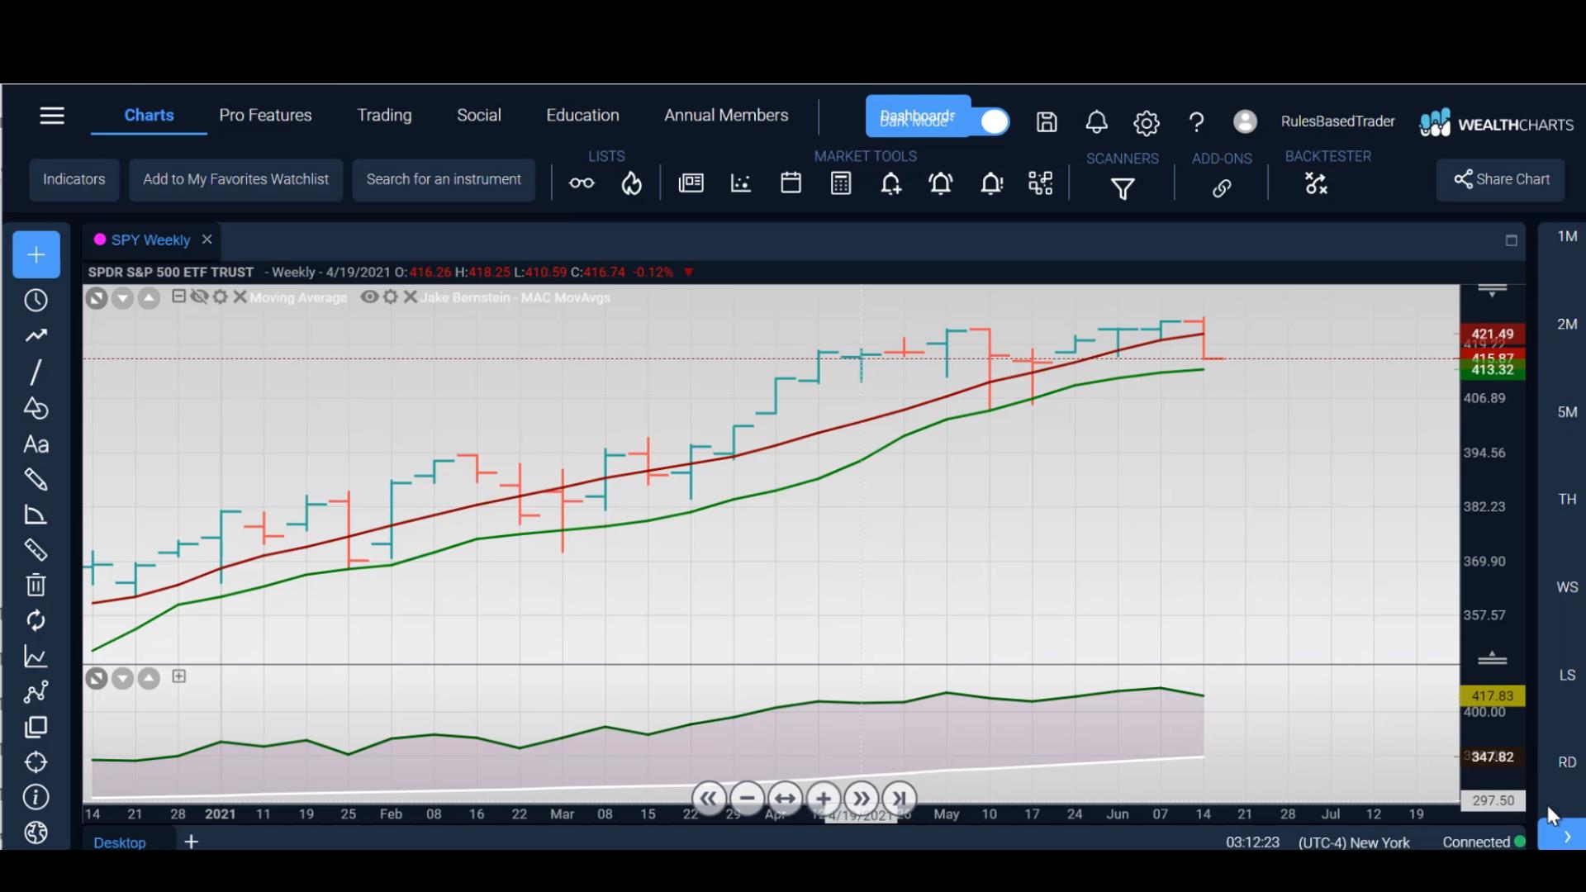Open the grid layout market tool
This screenshot has width=1586, height=892.
tap(1041, 183)
